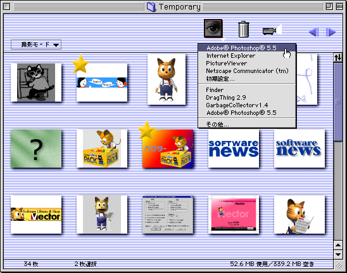347x273 pixels.
Task: Select lower Adobe Photoshop 5.5 entry
Action: pos(247,113)
